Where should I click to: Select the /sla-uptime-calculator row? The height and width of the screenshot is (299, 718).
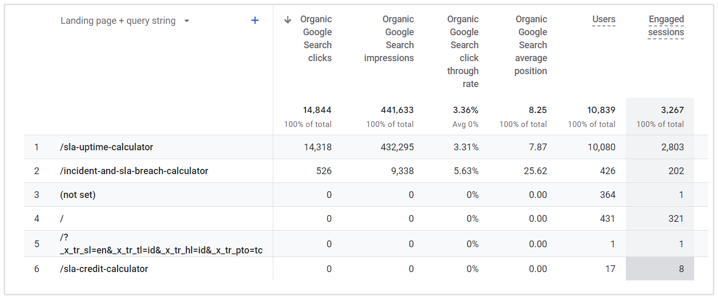click(x=107, y=147)
